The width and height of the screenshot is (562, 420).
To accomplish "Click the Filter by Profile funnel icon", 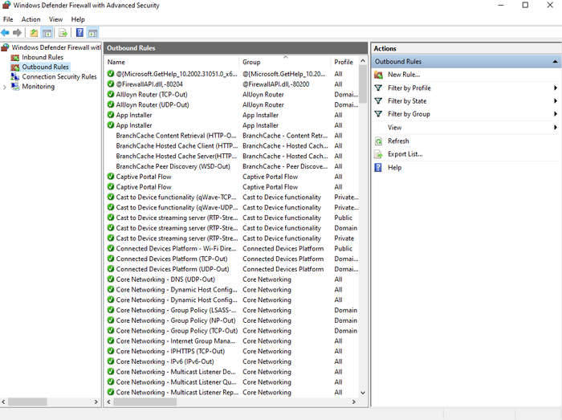I will (378, 88).
